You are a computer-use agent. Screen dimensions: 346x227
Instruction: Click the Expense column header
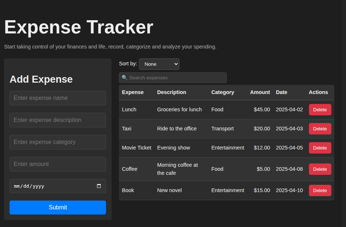133,92
